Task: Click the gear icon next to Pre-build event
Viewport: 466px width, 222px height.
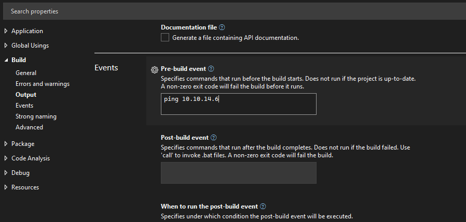Action: 154,69
